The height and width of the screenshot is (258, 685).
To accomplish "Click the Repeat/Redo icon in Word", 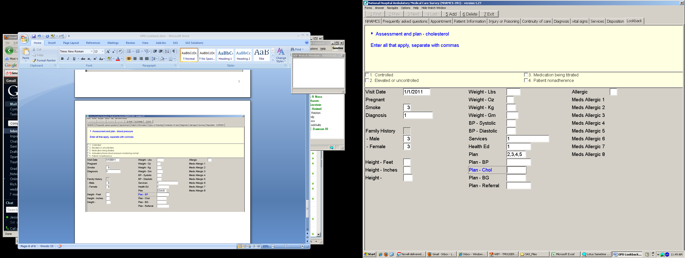I will 47,36.
